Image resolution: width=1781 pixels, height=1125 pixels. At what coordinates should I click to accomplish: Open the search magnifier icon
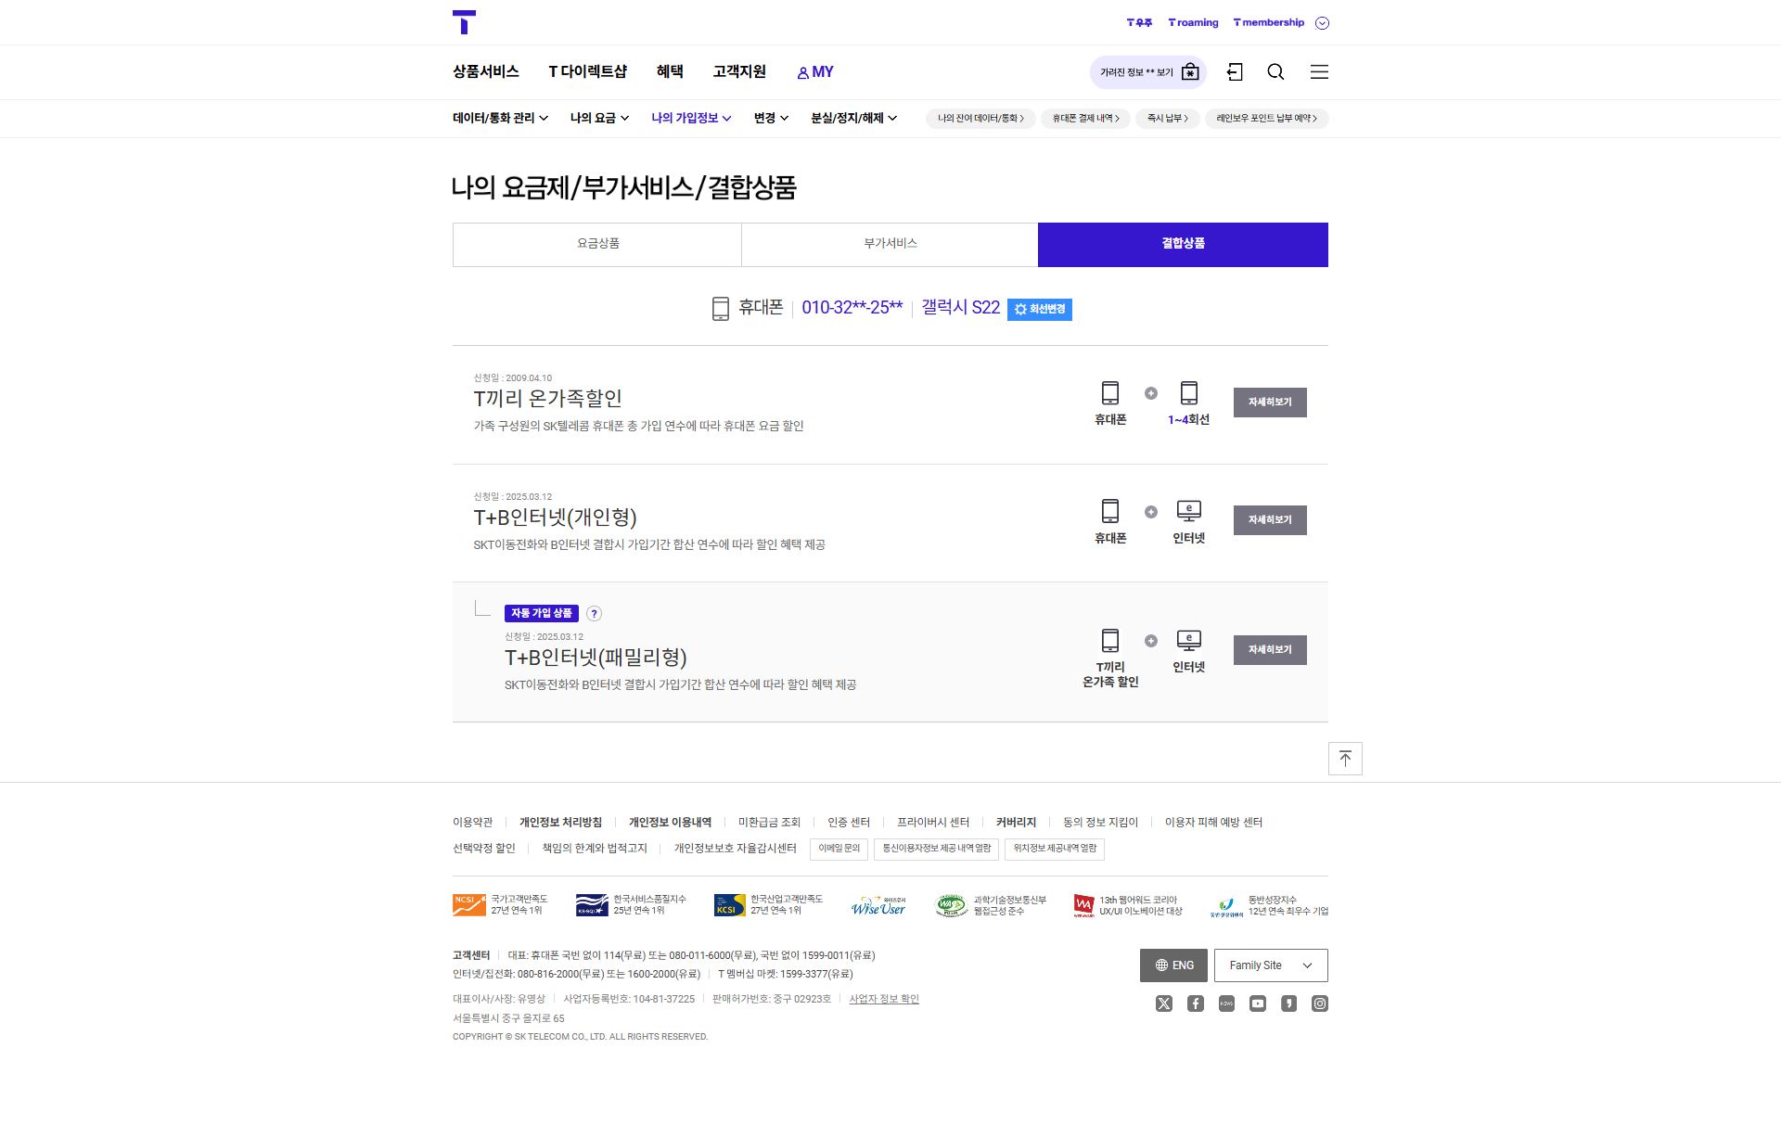tap(1276, 72)
